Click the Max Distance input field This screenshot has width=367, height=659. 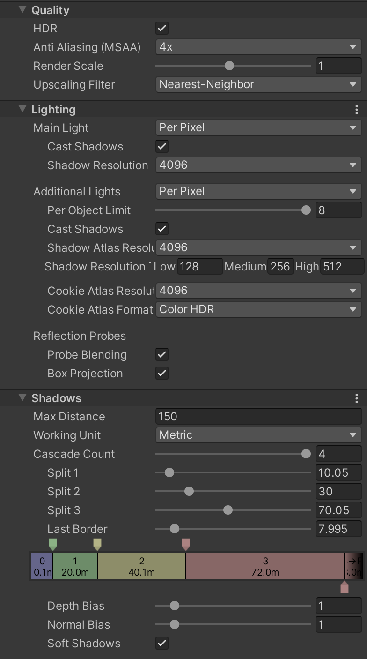coord(258,417)
